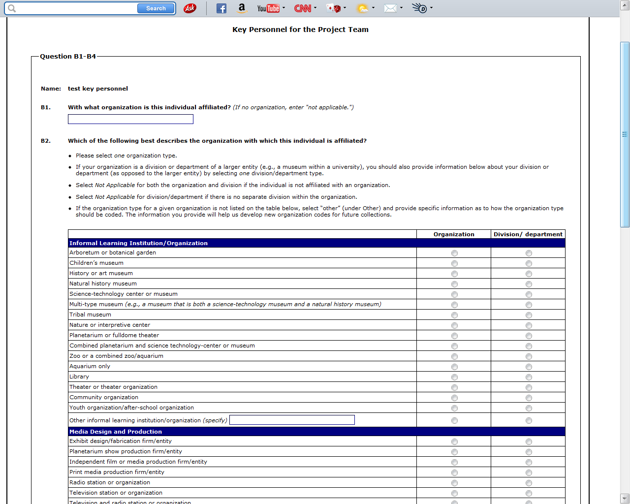Select Organization for Library
630x504 pixels.
(x=454, y=377)
